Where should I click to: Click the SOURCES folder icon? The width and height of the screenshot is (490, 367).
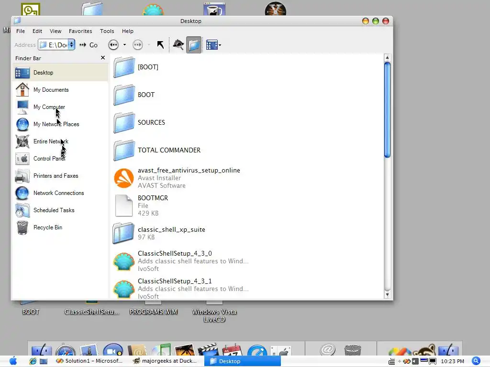(124, 123)
